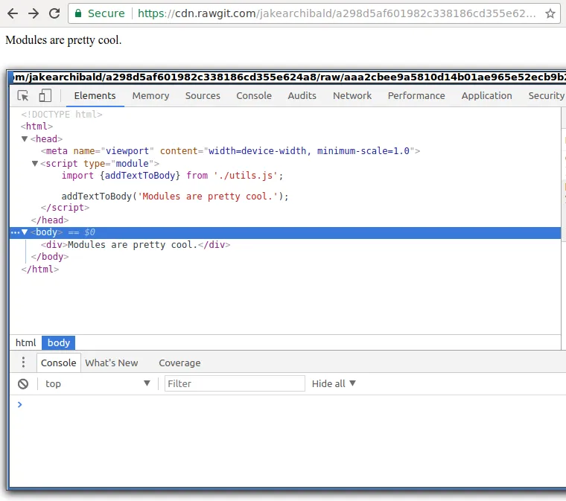Open the Hide all log level dropdown
This screenshot has height=501, width=566.
tap(334, 384)
